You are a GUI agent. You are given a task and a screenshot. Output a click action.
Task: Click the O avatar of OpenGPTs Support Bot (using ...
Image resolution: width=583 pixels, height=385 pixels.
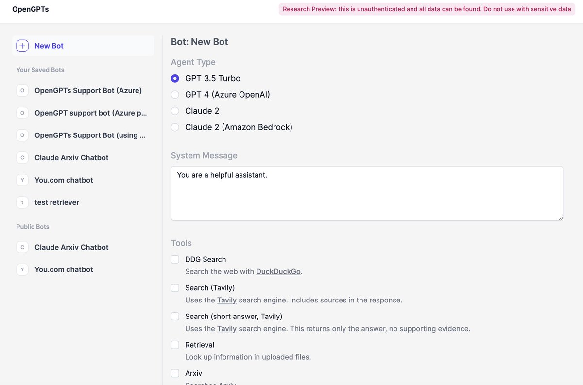coord(22,135)
